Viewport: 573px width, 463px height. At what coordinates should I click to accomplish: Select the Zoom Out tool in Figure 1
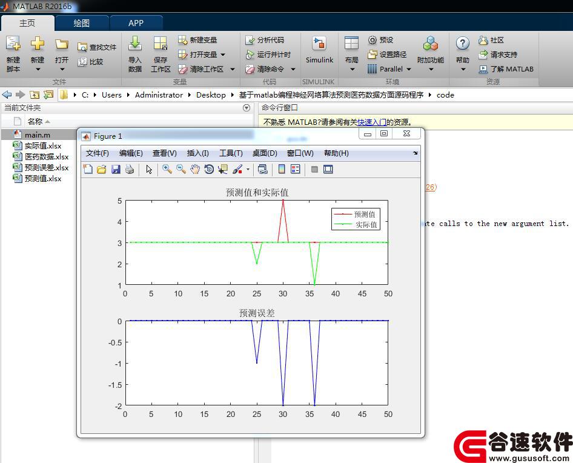pyautogui.click(x=181, y=169)
